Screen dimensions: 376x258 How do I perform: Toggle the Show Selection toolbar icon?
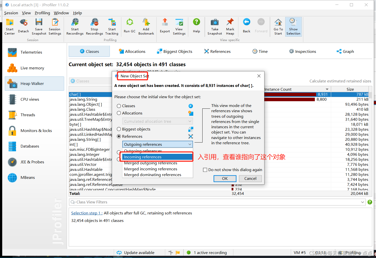(x=293, y=27)
